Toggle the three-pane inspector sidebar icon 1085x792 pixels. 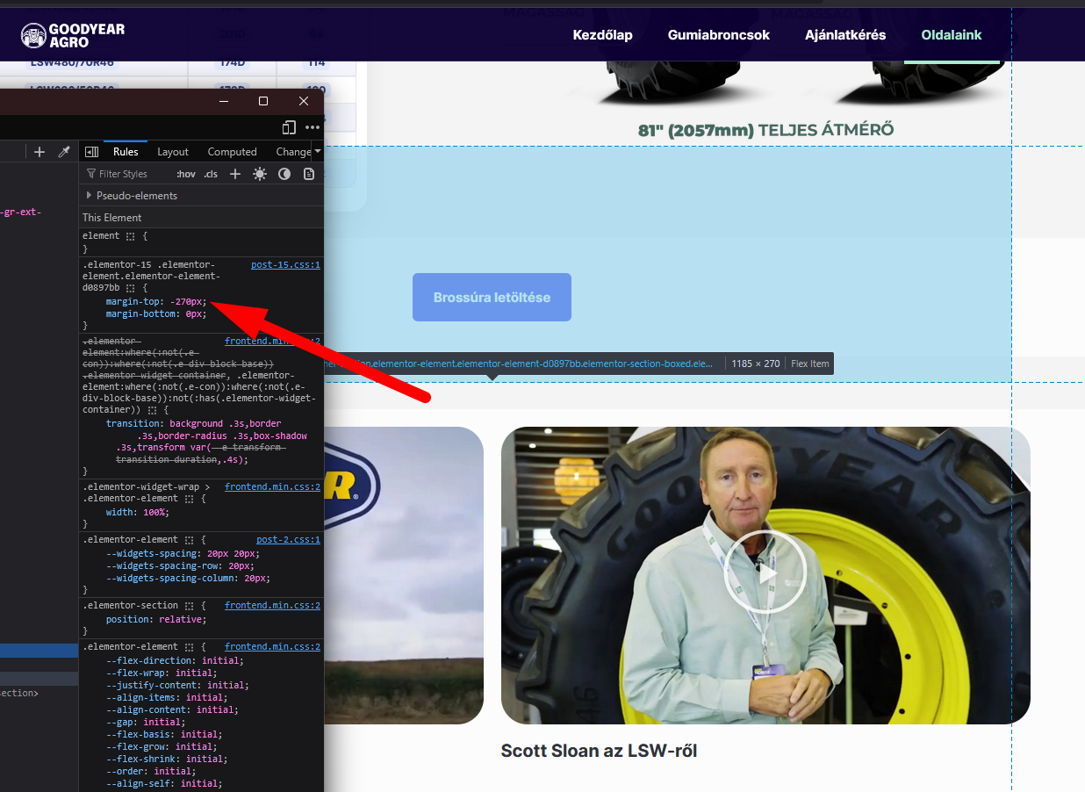click(x=91, y=152)
